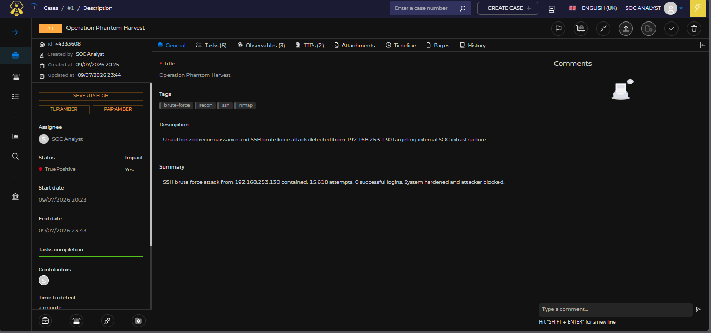Click the document template icon button
Screen dimensions: 711x333
coord(648,29)
